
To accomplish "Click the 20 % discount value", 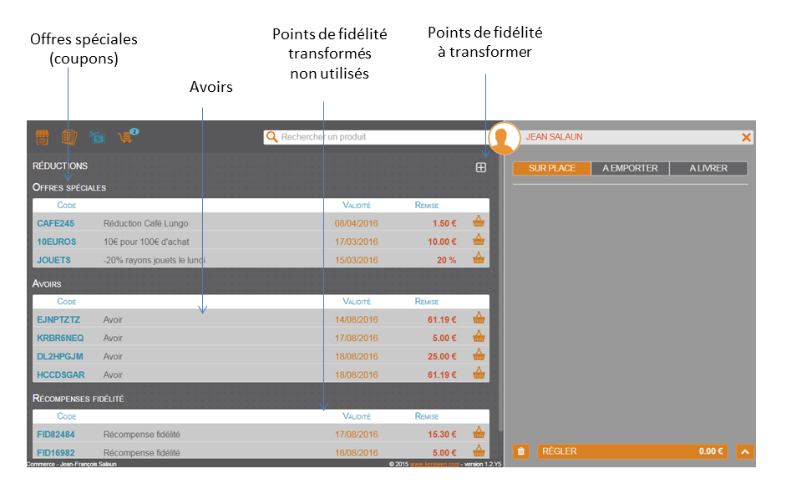I will 447,260.
